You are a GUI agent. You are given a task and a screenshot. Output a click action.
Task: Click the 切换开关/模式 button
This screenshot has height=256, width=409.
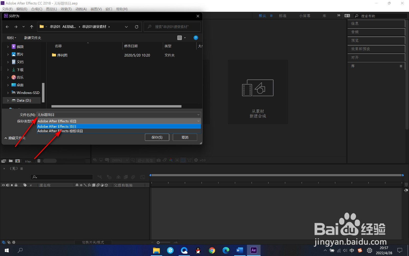[x=93, y=242]
